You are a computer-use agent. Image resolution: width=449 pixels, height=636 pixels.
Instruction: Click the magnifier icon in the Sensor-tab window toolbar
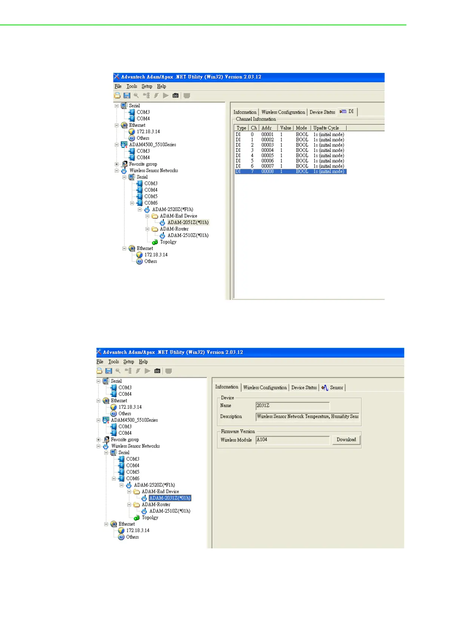(118, 371)
